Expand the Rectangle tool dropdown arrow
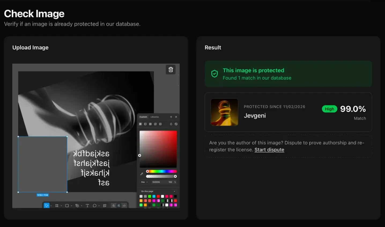Screen dimensions: 385x227 coord(71,206)
